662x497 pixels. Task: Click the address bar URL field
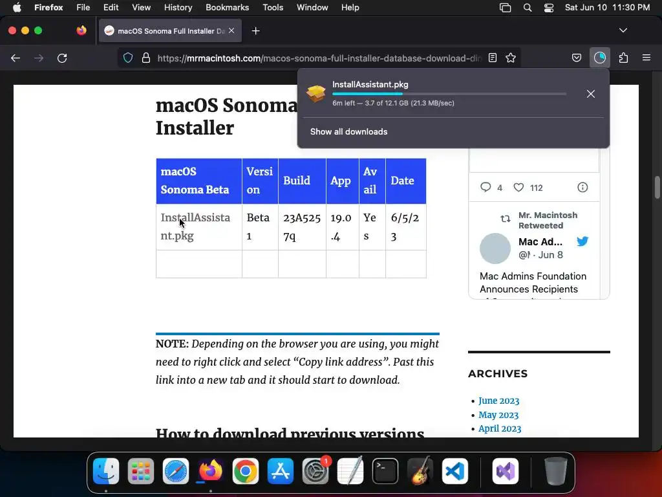tap(319, 58)
